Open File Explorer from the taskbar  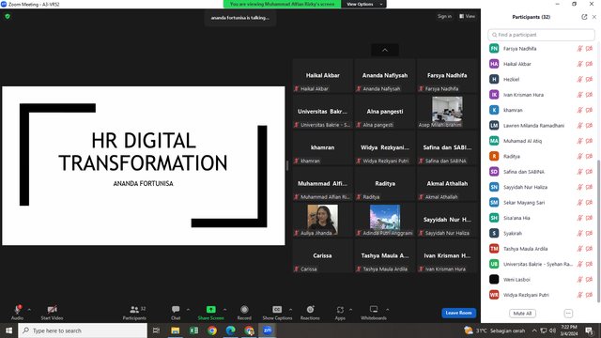click(176, 330)
